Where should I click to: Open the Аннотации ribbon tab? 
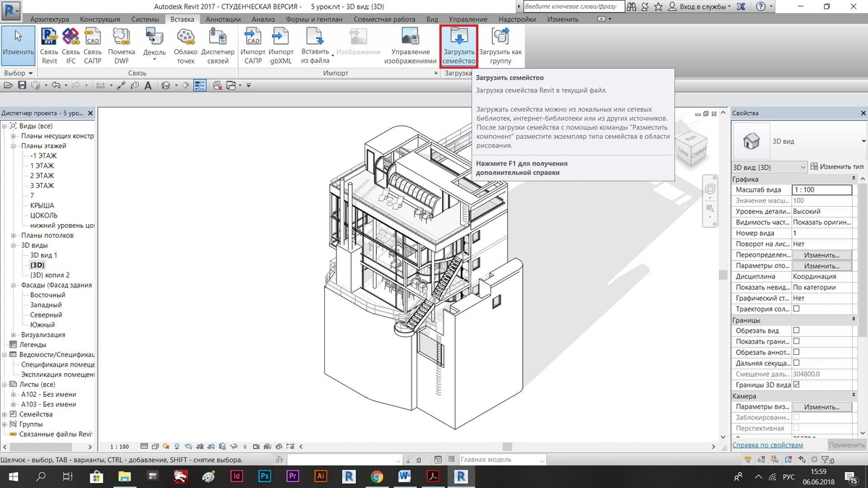click(223, 19)
